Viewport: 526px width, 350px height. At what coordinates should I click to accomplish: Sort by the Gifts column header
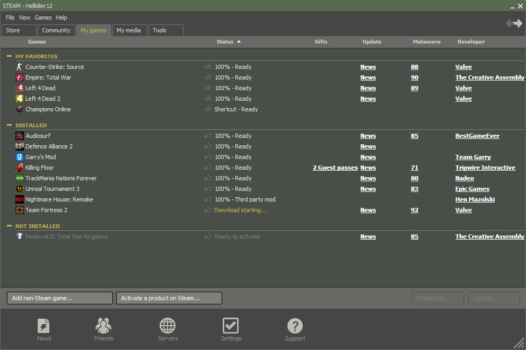(x=321, y=41)
